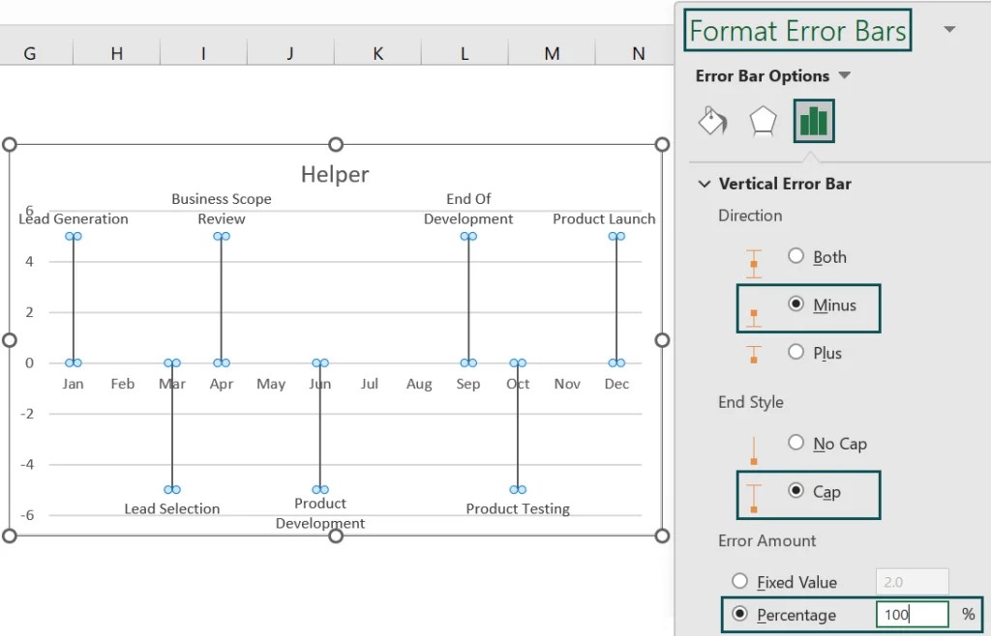Select the Helper chart title

pyautogui.click(x=335, y=175)
